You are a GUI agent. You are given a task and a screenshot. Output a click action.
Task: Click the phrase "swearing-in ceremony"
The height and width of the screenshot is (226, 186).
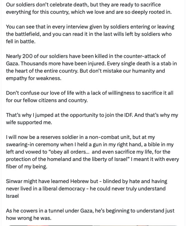click(32, 144)
